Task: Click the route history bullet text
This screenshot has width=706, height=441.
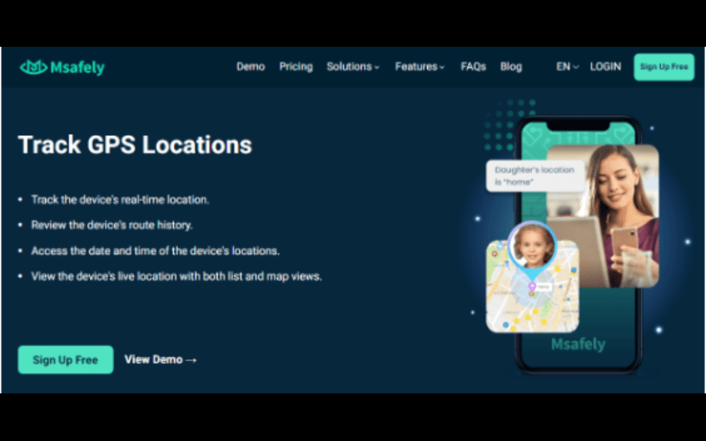Action: point(112,225)
